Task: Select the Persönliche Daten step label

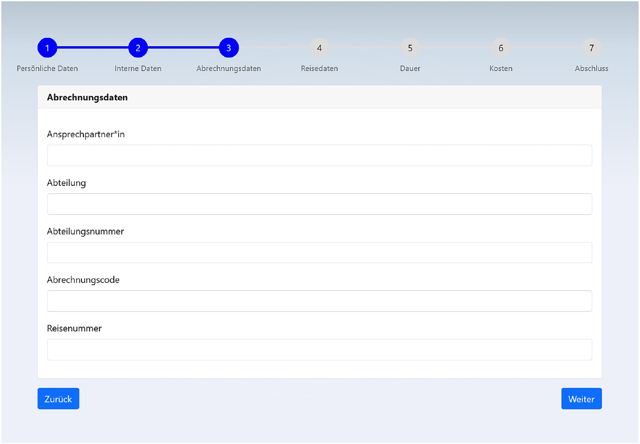Action: 47,68
